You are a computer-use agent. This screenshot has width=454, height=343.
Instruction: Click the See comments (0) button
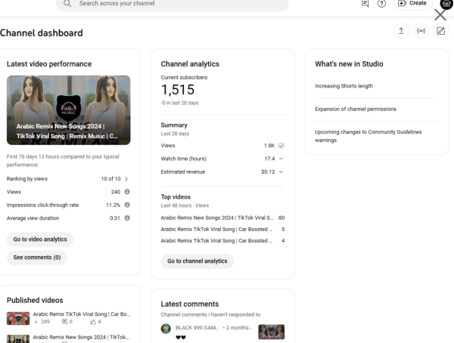(36, 258)
